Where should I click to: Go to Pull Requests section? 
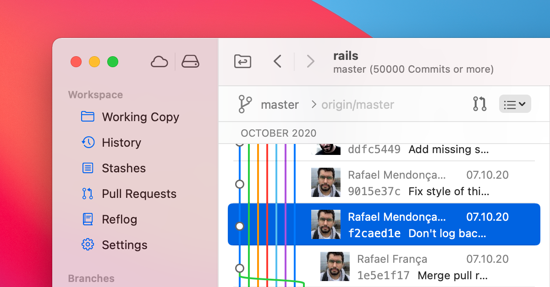coord(138,194)
